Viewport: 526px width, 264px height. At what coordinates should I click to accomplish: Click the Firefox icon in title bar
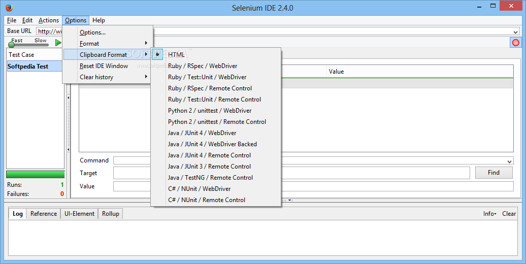tap(9, 8)
